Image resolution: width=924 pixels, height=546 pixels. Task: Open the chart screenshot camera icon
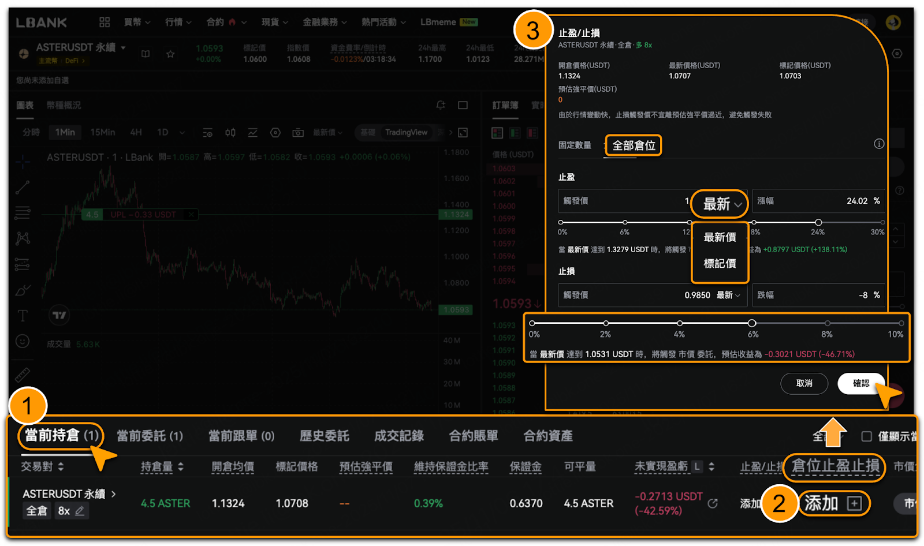[x=298, y=133]
